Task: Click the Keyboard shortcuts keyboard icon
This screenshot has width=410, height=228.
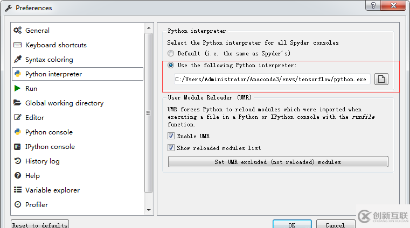Action: coord(18,45)
